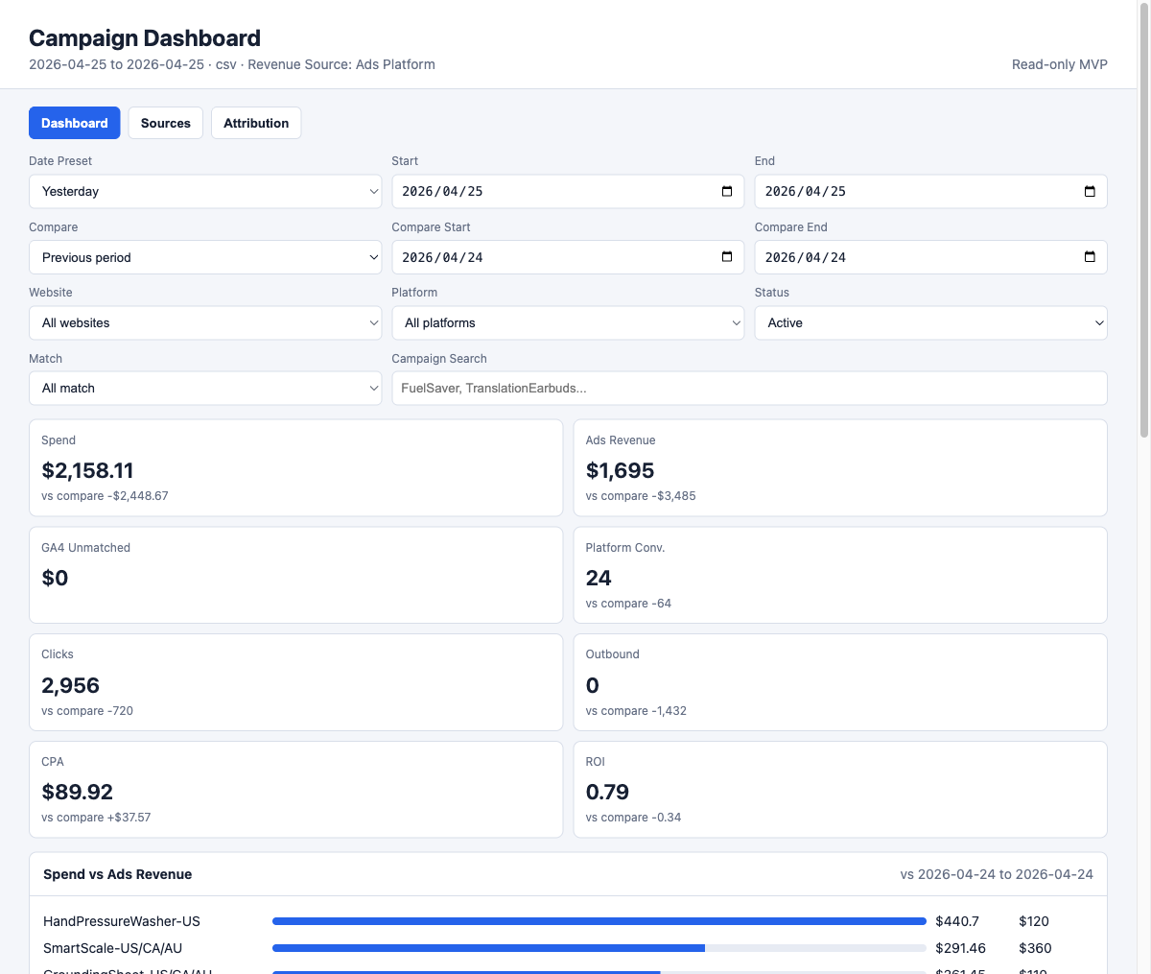The width and height of the screenshot is (1151, 974).
Task: Click the date range and revenue source subtitle
Action: (x=232, y=64)
